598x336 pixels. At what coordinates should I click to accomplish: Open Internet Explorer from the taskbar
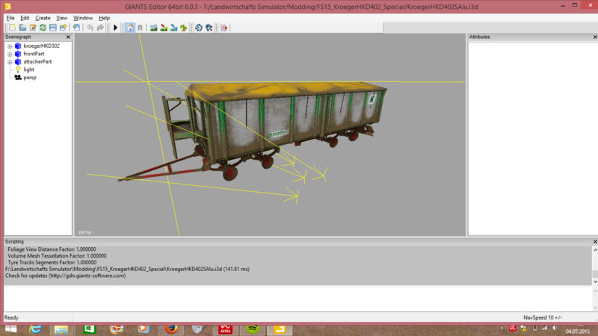[35, 329]
